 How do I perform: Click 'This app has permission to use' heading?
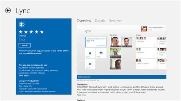(x=33, y=65)
